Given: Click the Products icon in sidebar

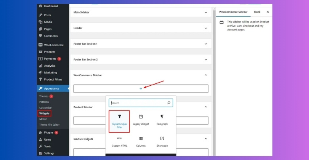Looking at the screenshot, I should (40, 52).
